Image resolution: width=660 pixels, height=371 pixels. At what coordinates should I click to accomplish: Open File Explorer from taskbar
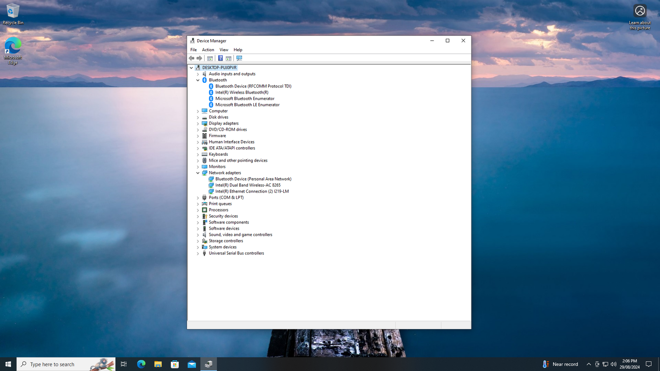click(x=158, y=364)
